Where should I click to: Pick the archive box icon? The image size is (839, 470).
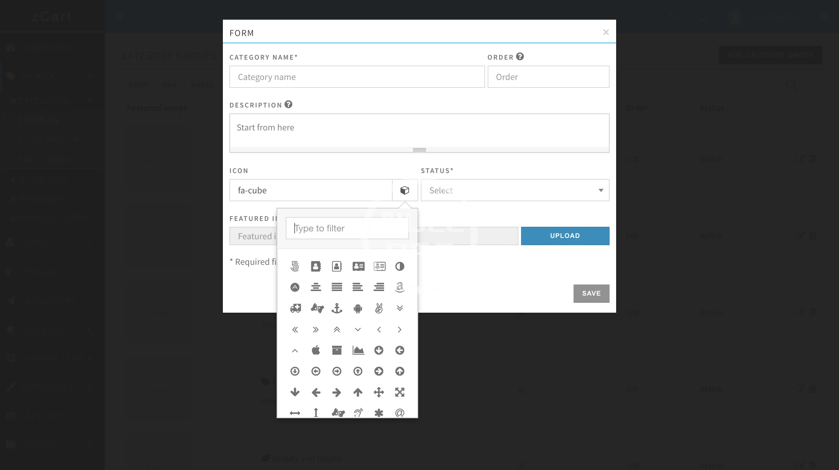337,350
